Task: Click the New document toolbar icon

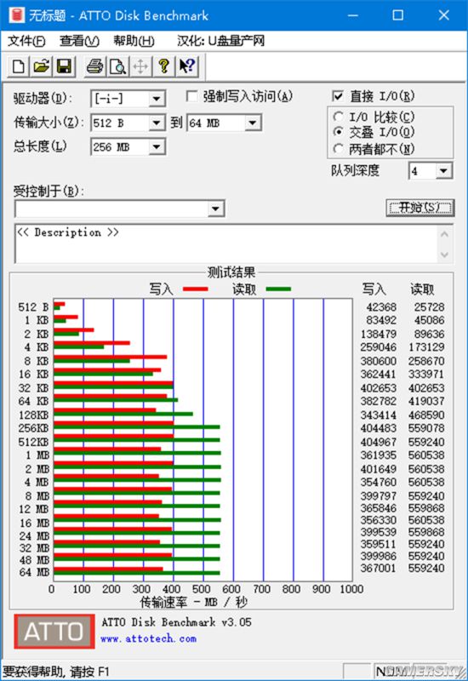Action: click(18, 67)
